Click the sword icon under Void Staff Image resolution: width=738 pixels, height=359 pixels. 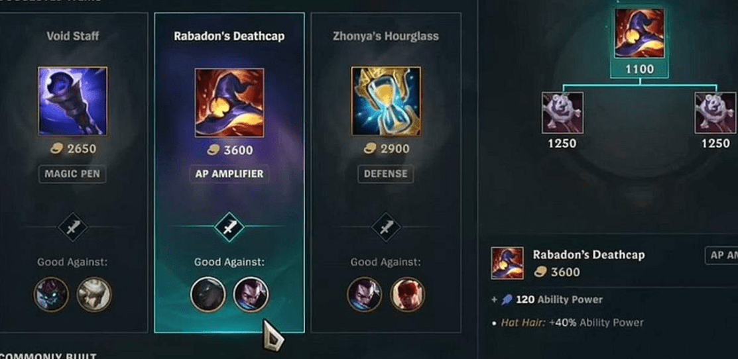(72, 227)
